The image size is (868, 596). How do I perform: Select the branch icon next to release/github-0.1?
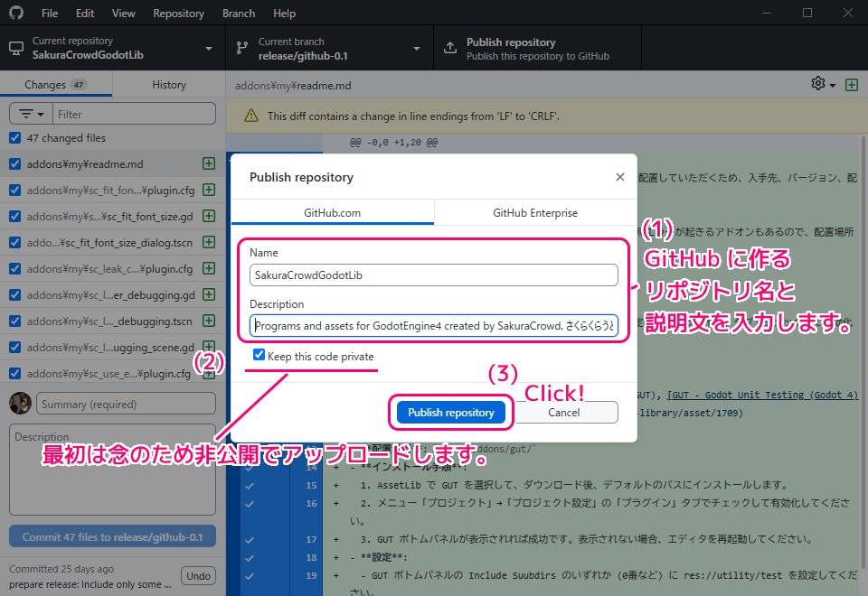coord(240,47)
